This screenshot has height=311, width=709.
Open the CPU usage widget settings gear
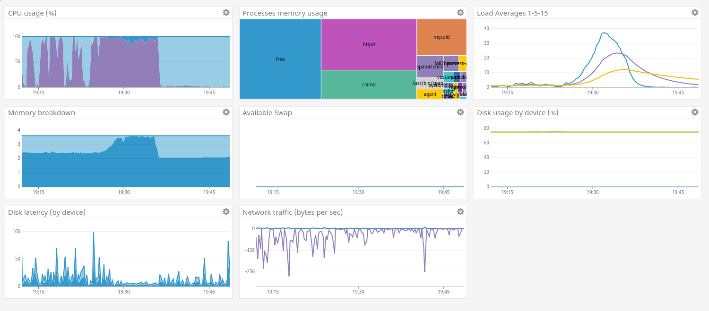(x=226, y=13)
